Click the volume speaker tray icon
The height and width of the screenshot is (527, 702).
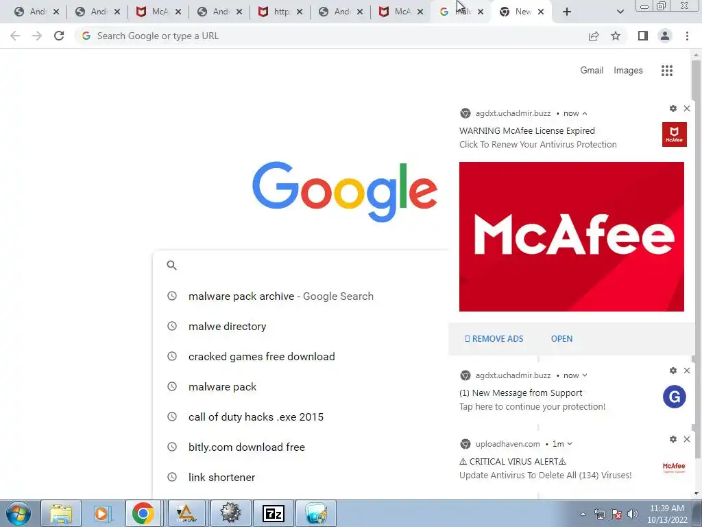coord(632,514)
